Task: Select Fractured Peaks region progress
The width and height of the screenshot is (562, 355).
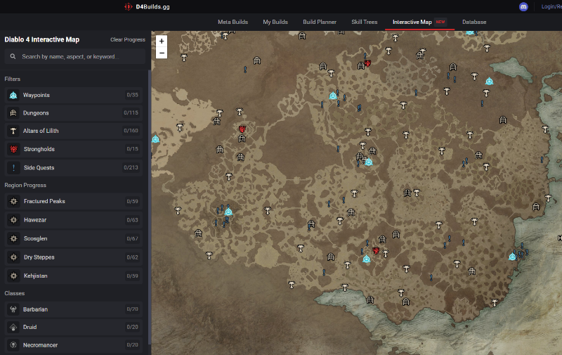Action: (x=74, y=201)
